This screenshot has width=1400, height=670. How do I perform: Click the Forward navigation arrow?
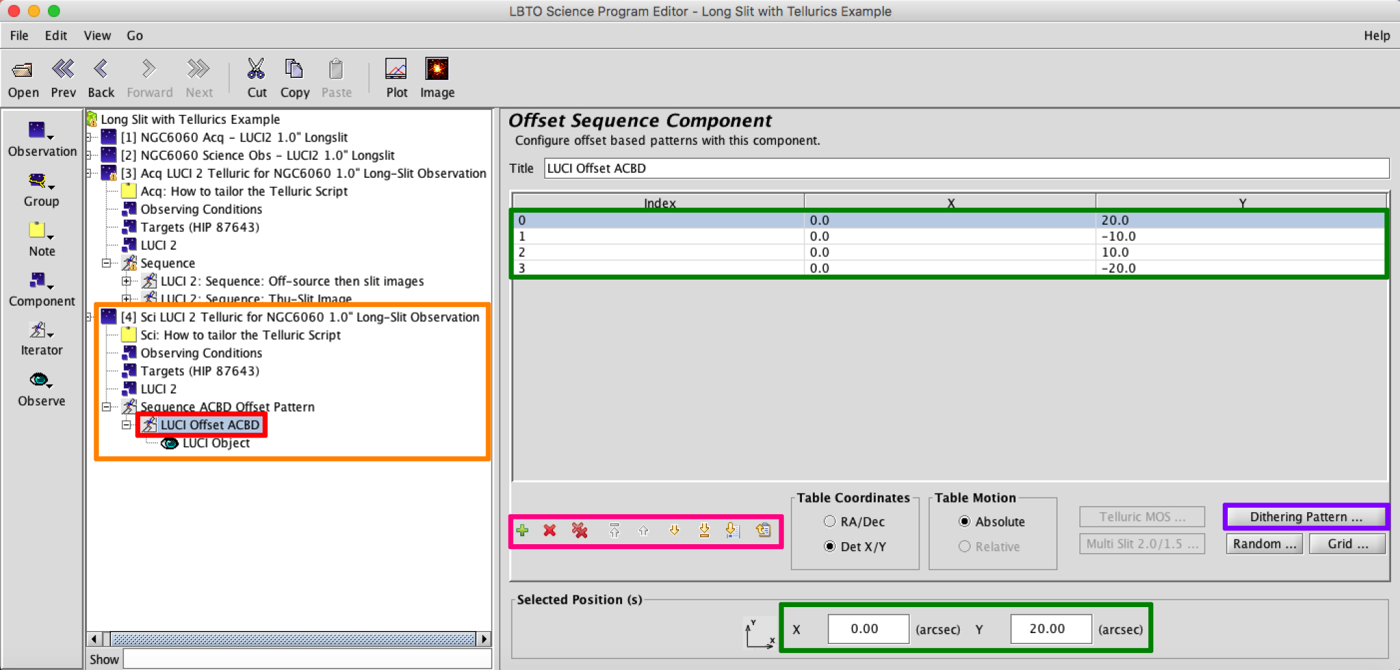149,69
